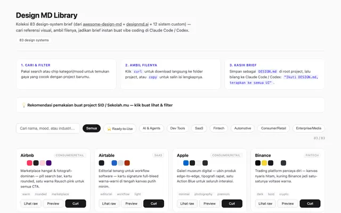Click the Apple card Curl button
Screen dimensions: 341x213
point(232,203)
